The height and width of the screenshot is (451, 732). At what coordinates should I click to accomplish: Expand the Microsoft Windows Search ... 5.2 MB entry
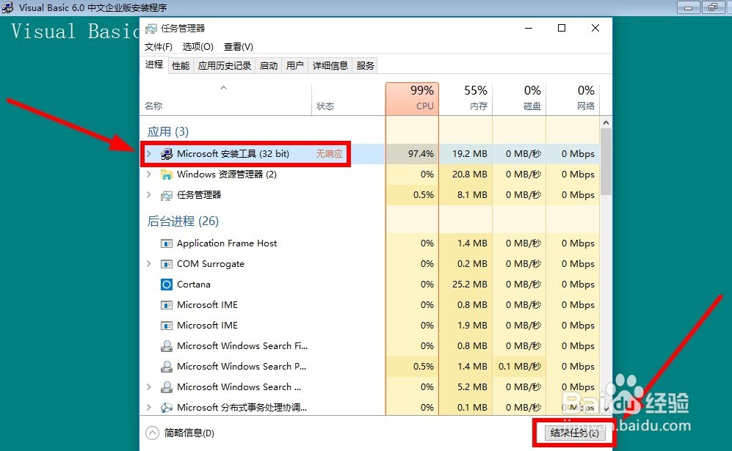(149, 386)
